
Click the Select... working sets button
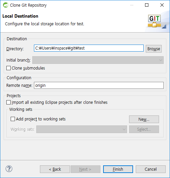point(144,129)
